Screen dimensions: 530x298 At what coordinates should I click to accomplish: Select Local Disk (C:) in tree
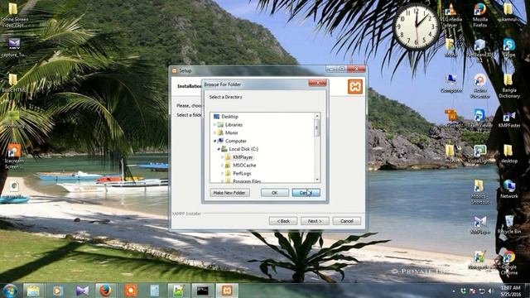(243, 149)
